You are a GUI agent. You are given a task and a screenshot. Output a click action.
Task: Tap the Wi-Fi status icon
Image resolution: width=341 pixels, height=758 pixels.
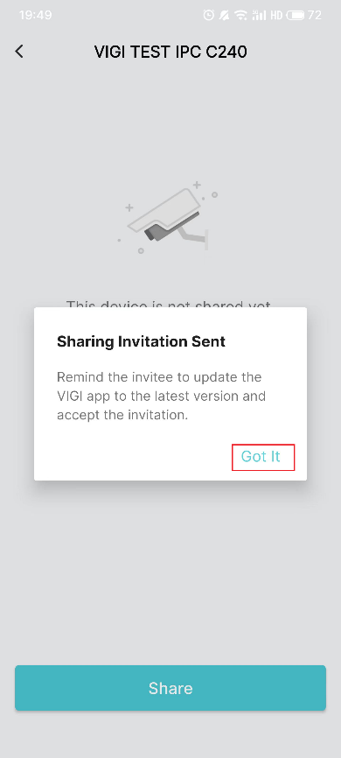(x=240, y=16)
